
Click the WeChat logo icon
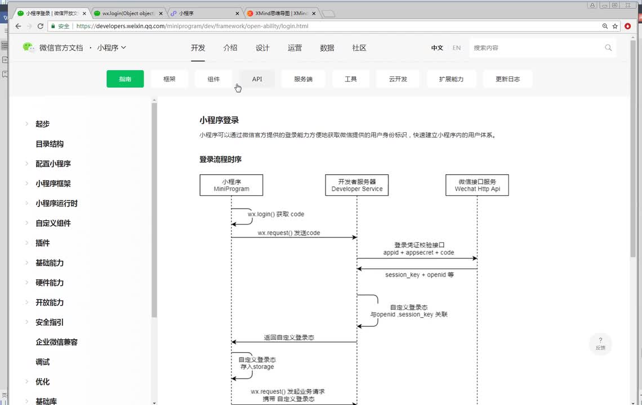click(28, 47)
